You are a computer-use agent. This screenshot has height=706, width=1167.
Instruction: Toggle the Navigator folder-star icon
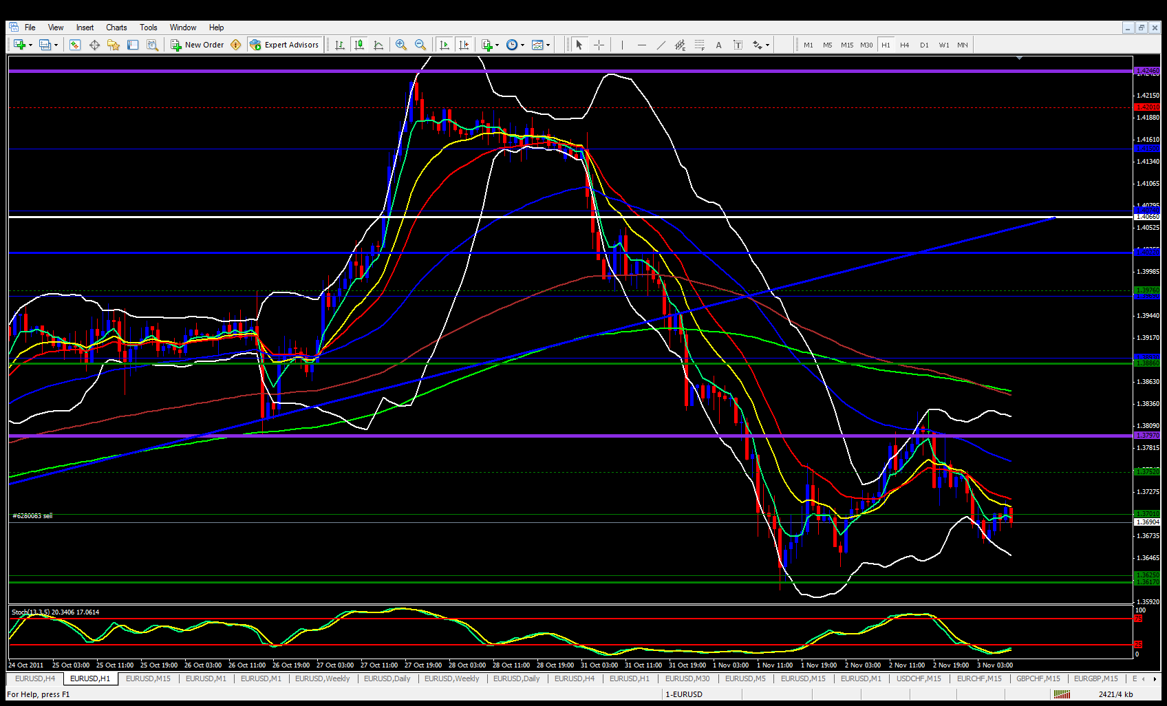[x=114, y=45]
